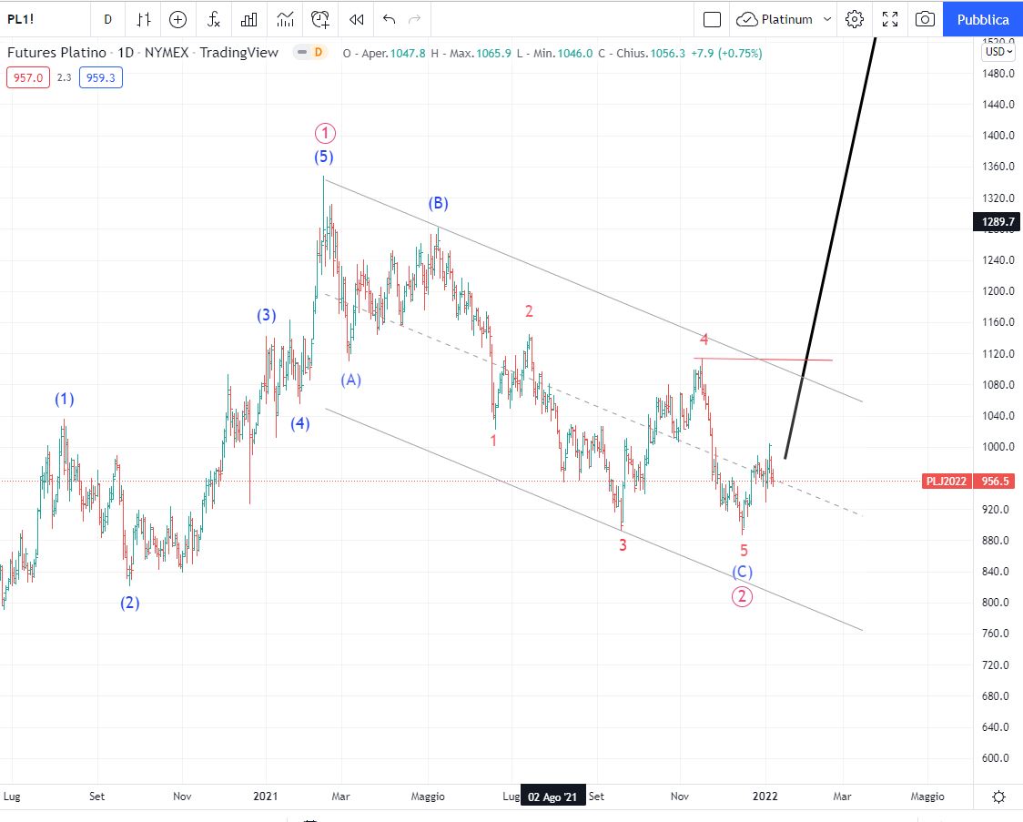Click the compare or add symbol icon

(177, 20)
